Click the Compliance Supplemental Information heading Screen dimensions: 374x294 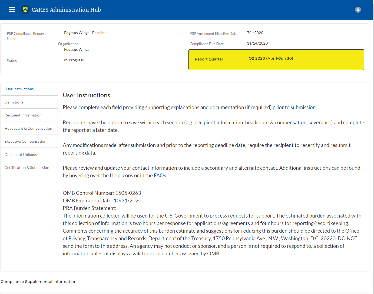tap(39, 282)
